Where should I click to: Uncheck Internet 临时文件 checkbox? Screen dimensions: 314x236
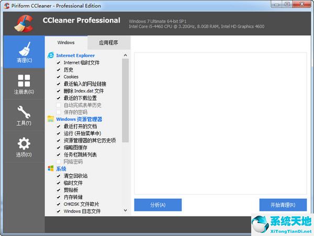tap(59, 63)
